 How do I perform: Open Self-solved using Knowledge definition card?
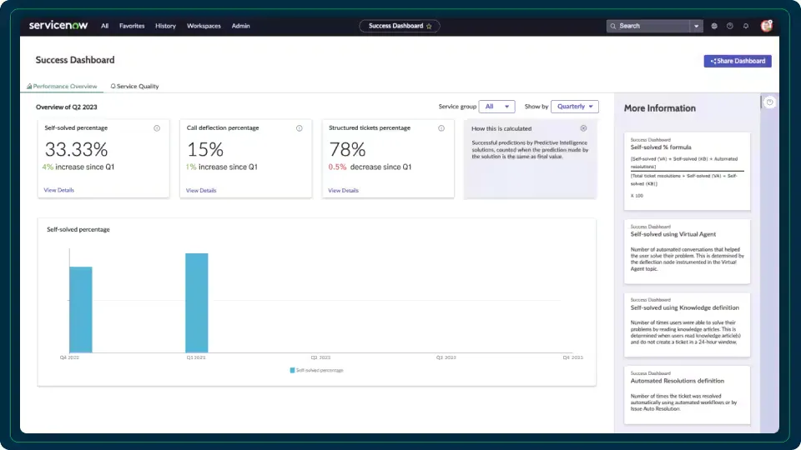coord(687,325)
